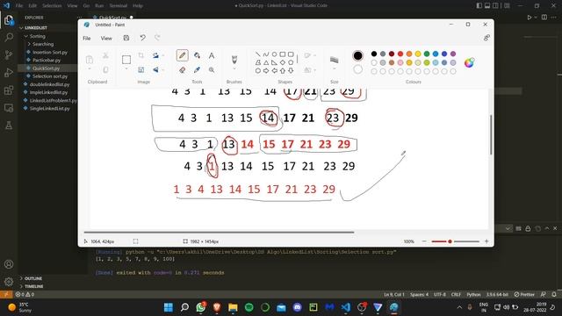Click the Brushes tool icon
The image size is (562, 316).
click(234, 59)
